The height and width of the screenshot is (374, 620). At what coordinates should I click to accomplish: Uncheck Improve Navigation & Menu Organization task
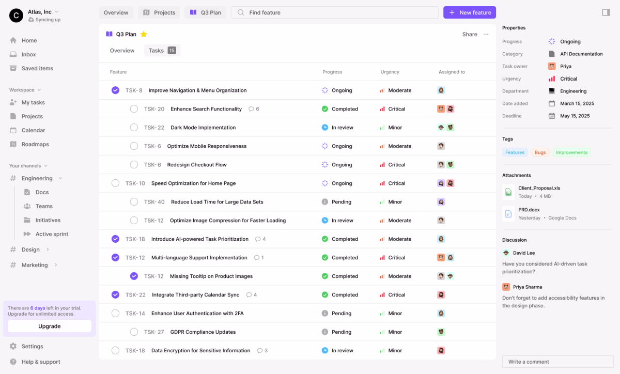point(115,90)
